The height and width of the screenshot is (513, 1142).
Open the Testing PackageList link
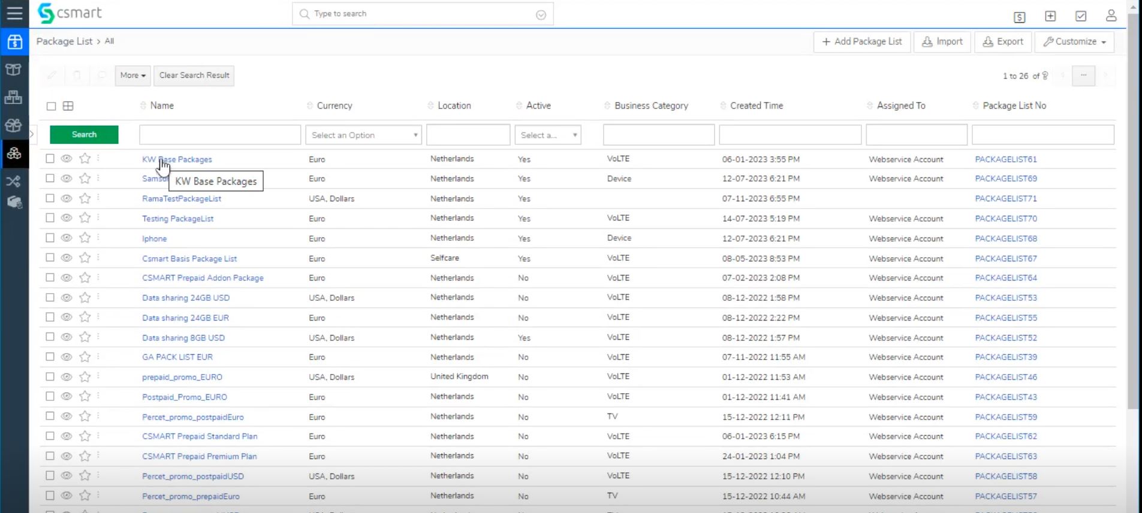177,219
